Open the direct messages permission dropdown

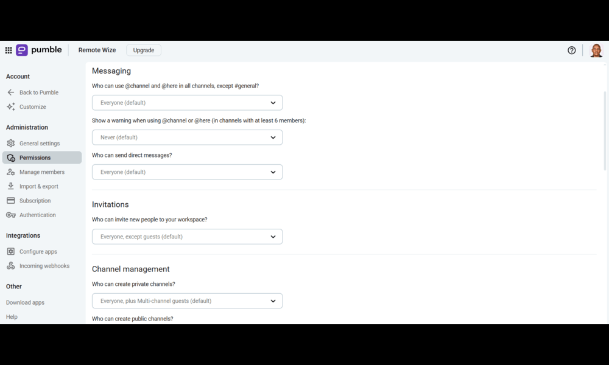pos(187,172)
